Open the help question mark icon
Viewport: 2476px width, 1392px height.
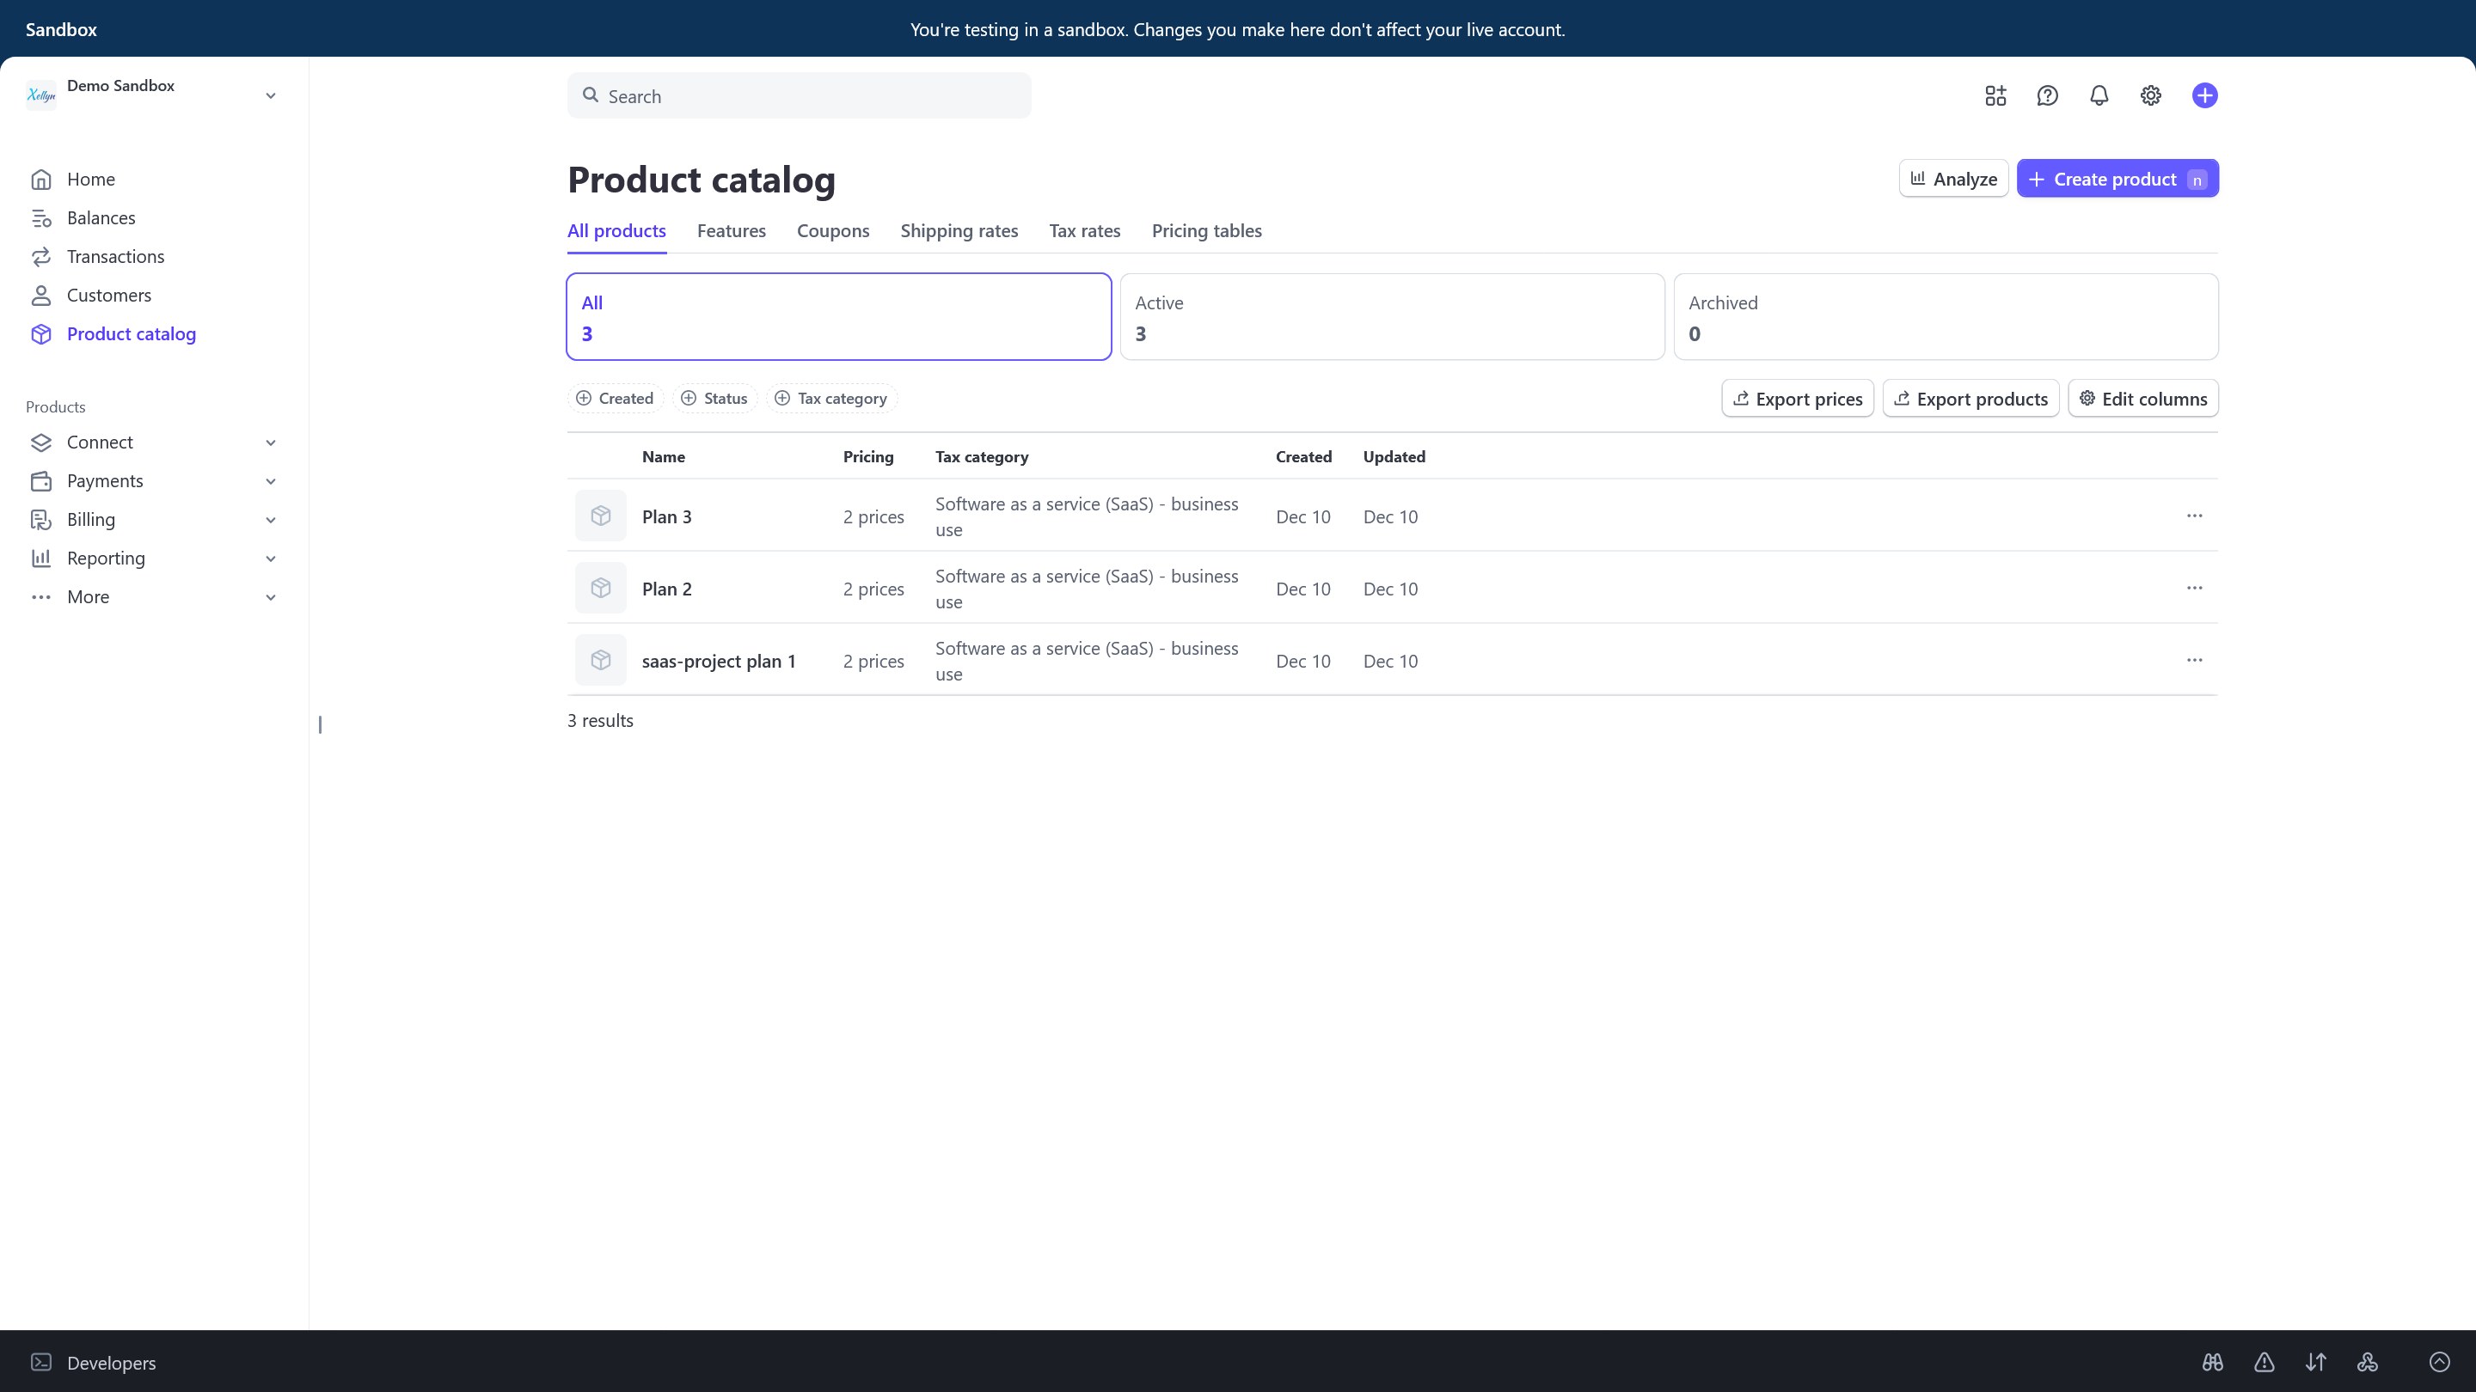point(2047,95)
